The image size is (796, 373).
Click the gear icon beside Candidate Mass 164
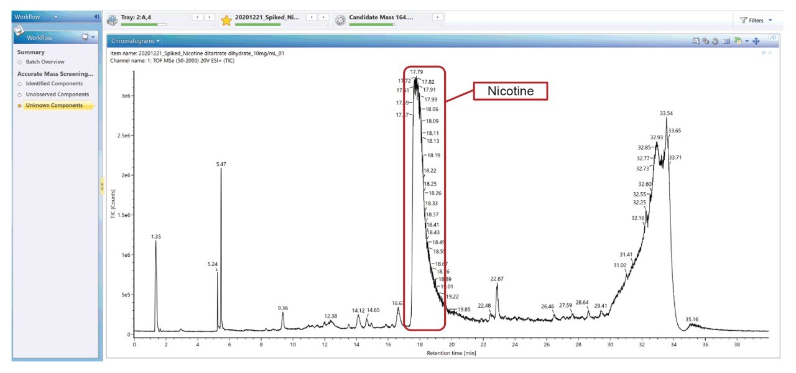click(340, 18)
